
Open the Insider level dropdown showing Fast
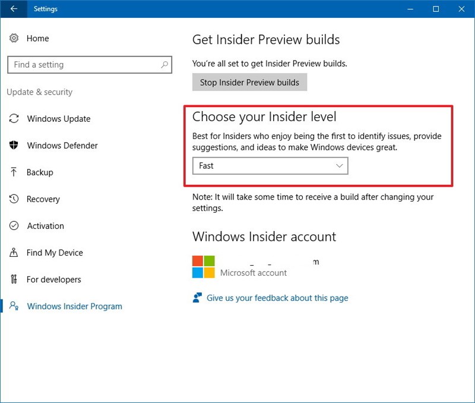(270, 166)
